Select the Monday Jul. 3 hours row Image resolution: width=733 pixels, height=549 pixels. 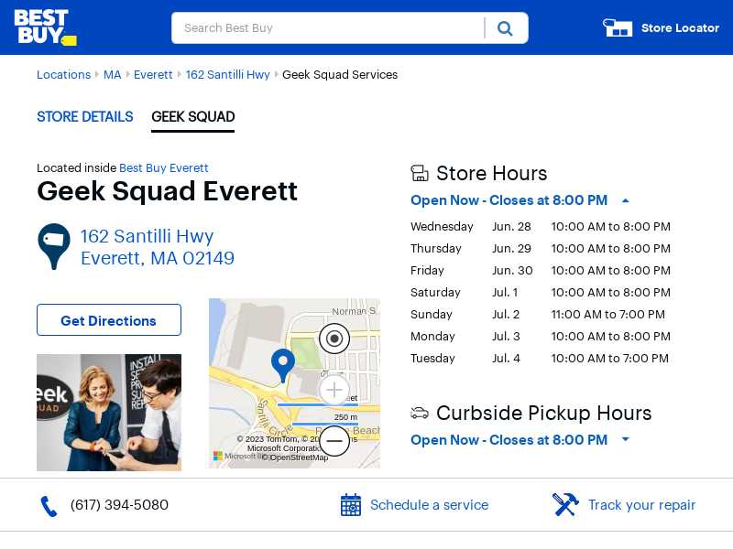541,337
